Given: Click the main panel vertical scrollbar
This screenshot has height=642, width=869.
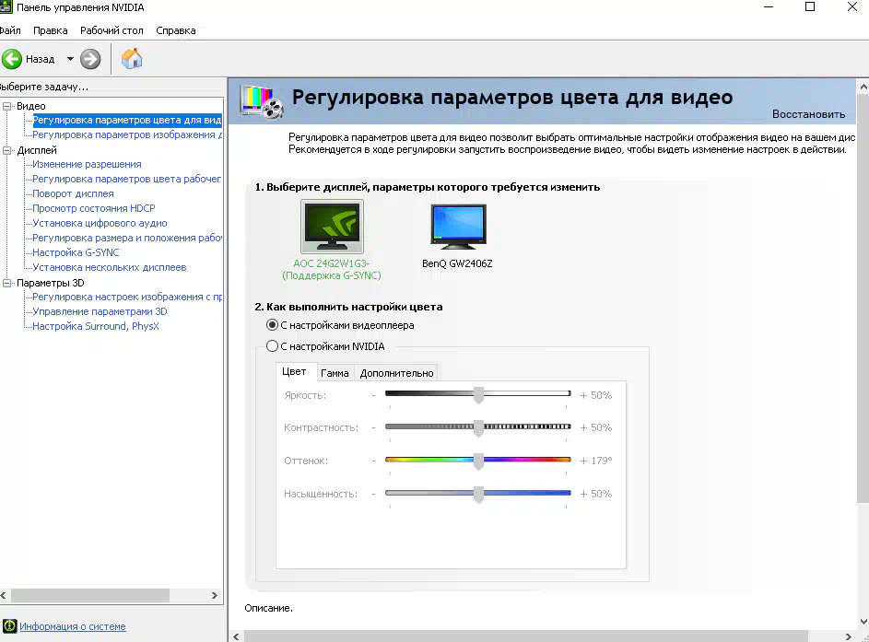Looking at the screenshot, I should tap(863, 299).
